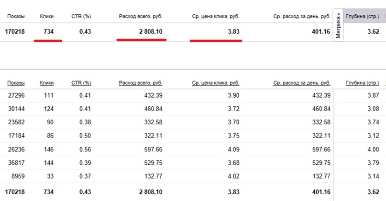Select the 36817 impressions cell
Screen dimensions: 386x201
(17, 162)
